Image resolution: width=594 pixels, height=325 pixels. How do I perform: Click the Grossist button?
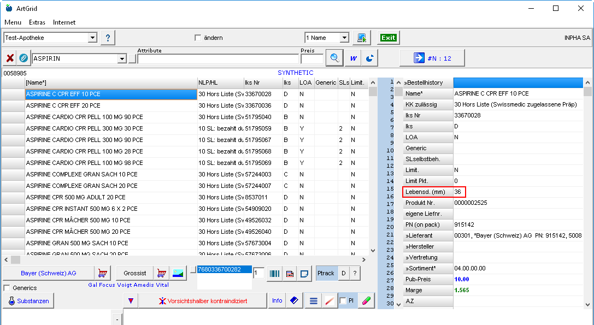coord(134,273)
